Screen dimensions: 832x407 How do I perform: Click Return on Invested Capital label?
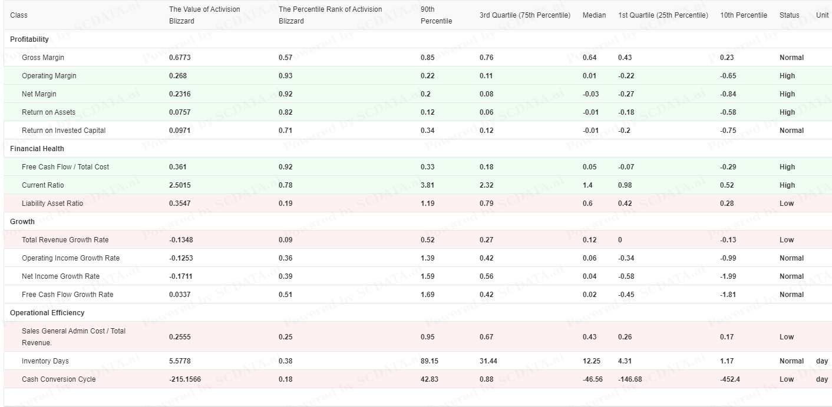click(x=64, y=131)
